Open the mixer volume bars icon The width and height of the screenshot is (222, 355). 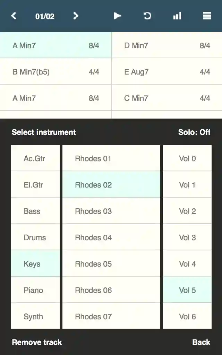coord(177,16)
